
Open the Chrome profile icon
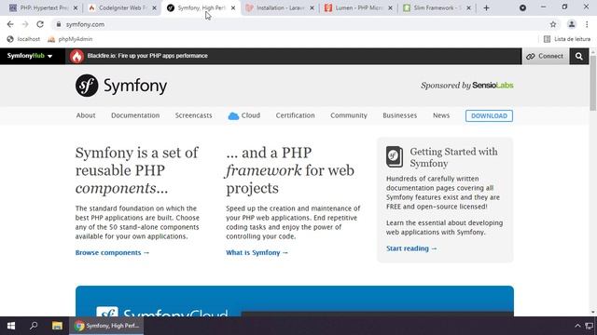click(x=572, y=24)
